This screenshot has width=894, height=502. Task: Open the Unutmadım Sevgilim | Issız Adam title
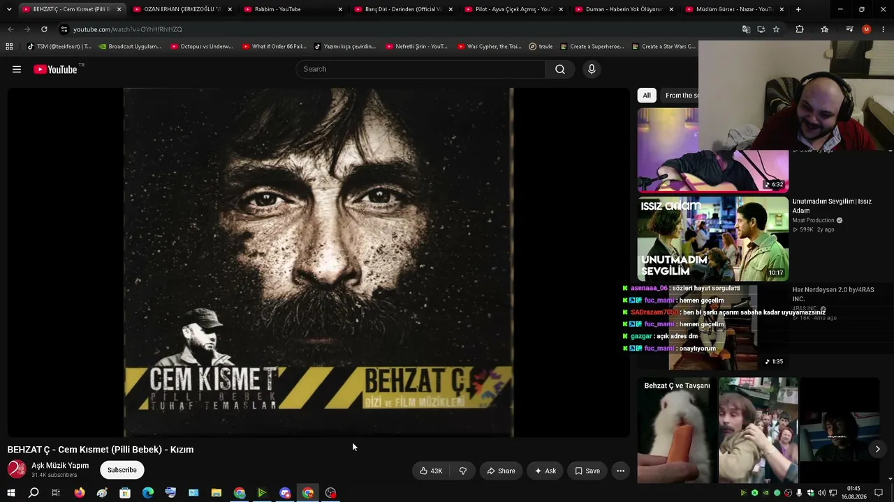[832, 206]
